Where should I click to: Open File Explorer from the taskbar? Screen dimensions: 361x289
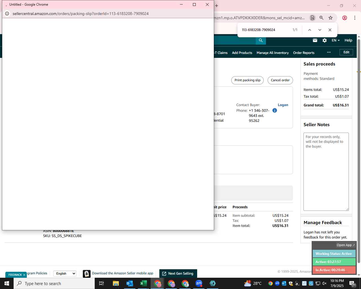(x=116, y=283)
